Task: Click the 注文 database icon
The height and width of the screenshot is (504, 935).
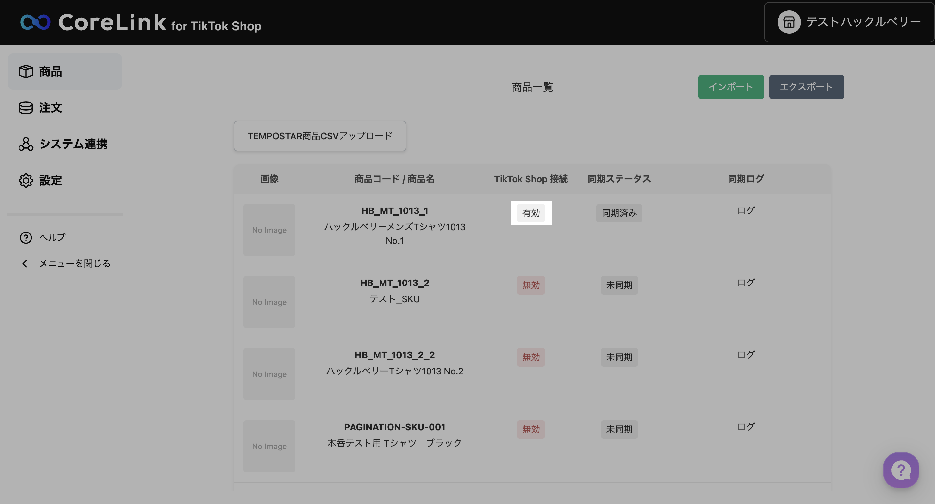Action: pos(26,107)
